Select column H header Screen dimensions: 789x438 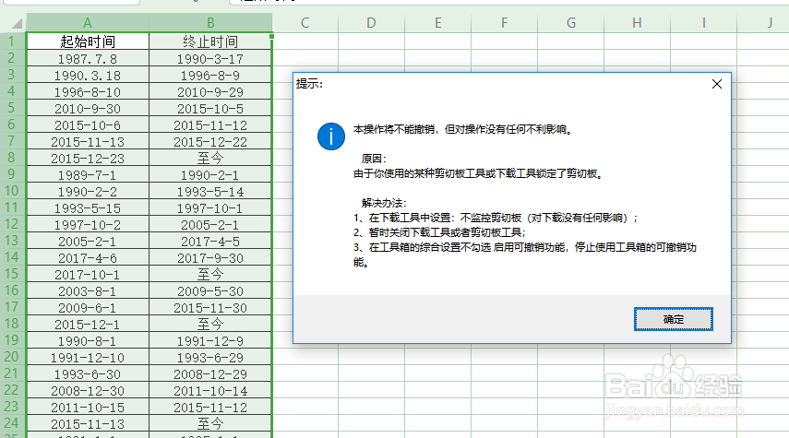[637, 23]
